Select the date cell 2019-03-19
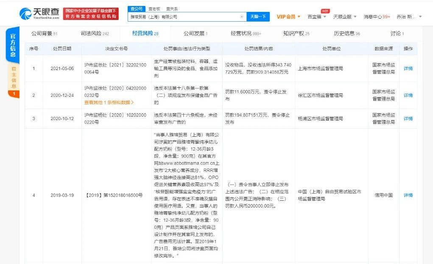The image size is (433, 264). click(x=62, y=195)
